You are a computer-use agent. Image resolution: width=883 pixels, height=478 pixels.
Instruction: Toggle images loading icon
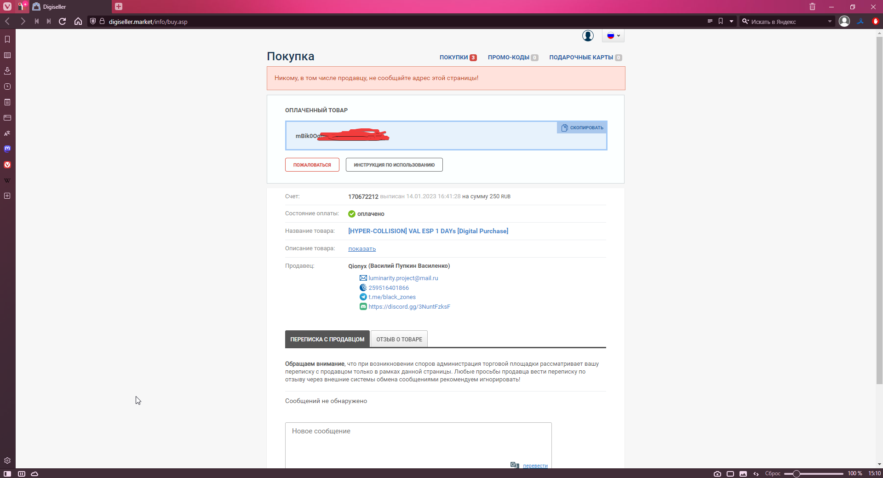tap(743, 473)
